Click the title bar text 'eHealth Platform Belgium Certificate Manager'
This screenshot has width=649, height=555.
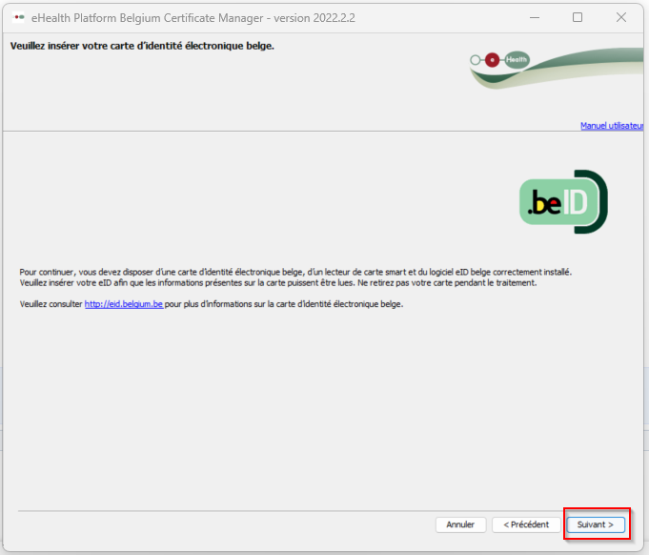[148, 18]
